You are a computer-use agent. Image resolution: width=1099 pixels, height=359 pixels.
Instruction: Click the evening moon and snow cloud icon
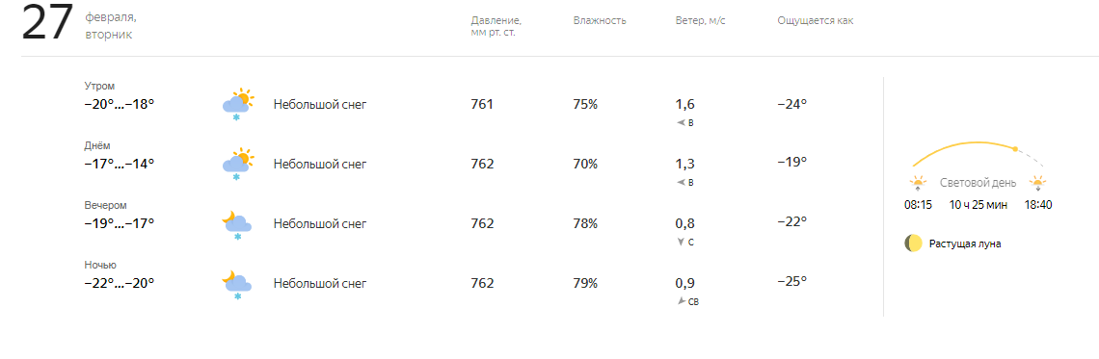coord(237,224)
